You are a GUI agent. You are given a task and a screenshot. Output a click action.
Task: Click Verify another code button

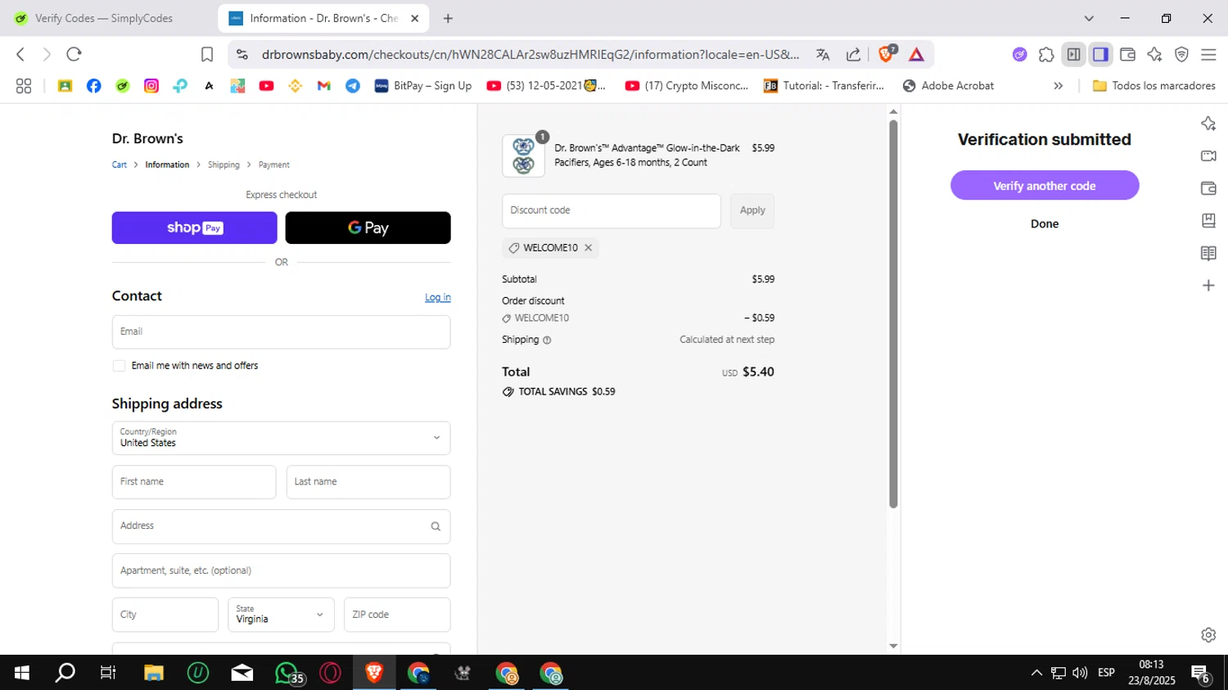tap(1044, 186)
